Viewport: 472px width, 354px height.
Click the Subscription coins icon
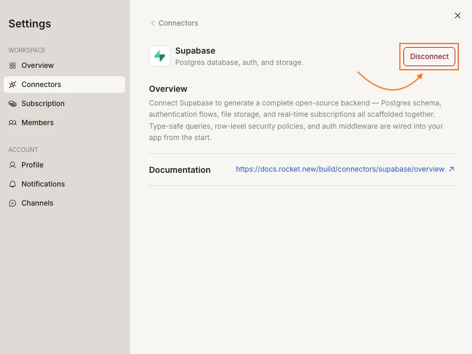(x=13, y=104)
